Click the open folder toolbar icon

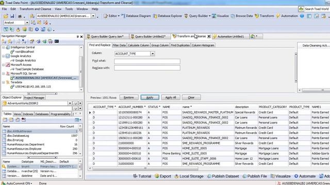pyautogui.click(x=6, y=16)
